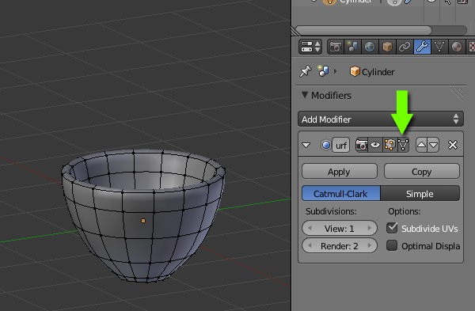Click the Render subdivisions field
Screen dimensions: 475x311
(340, 245)
